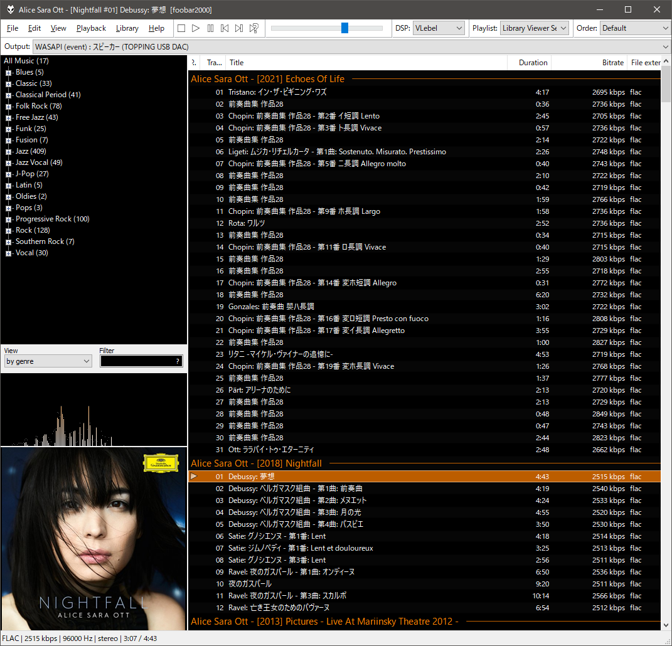This screenshot has width=672, height=646.
Task: Expand the Classic genre node
Action: (x=8, y=84)
